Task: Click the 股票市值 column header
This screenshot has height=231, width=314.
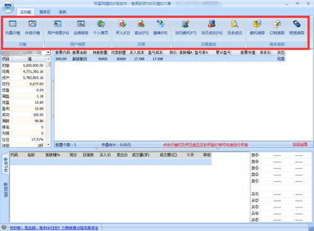Action: (x=248, y=53)
